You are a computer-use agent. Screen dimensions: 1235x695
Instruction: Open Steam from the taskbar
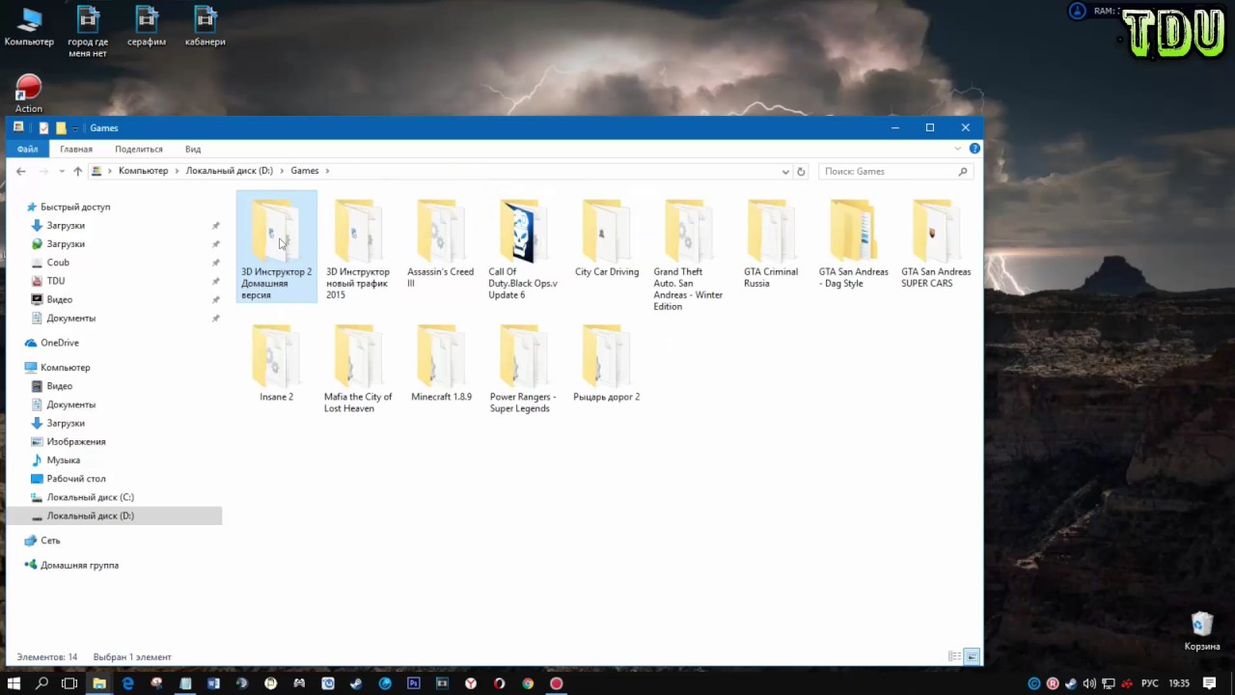tap(356, 683)
